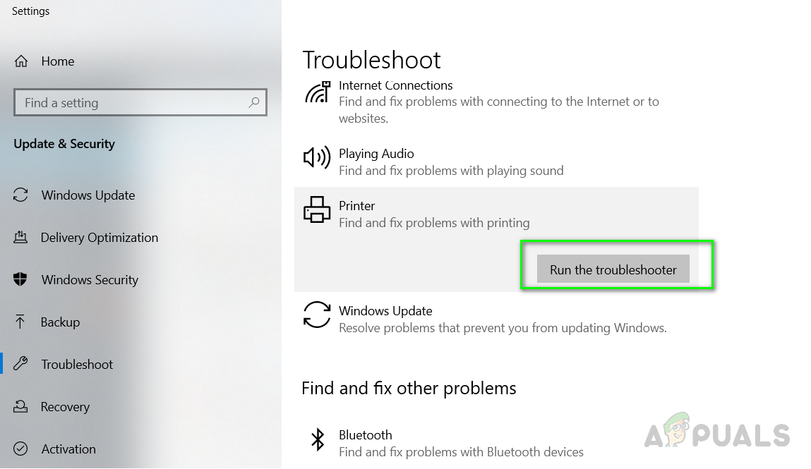Viewport: 811px width, 469px height.
Task: Click the Delivery Optimization icon
Action: (x=21, y=238)
